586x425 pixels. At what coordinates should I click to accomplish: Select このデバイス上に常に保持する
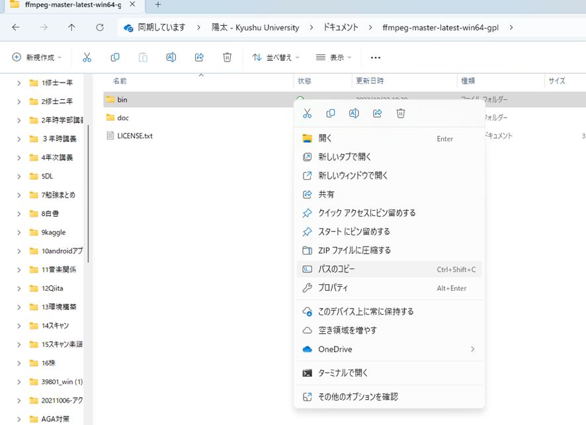coord(389,311)
